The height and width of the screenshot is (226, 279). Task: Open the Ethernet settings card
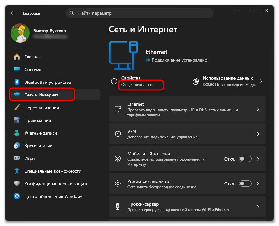point(187,109)
